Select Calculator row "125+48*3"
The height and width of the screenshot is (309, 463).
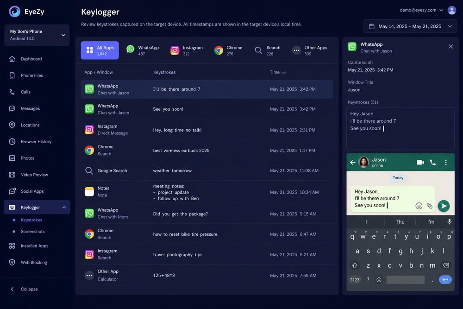pyautogui.click(x=206, y=275)
